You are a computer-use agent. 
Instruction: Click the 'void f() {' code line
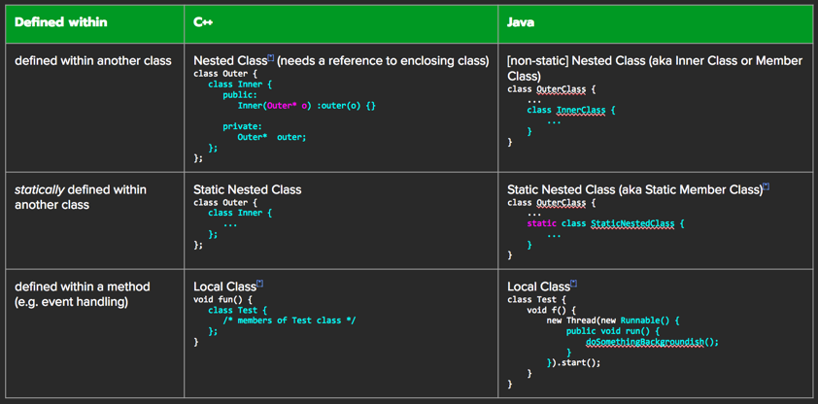[x=552, y=310]
